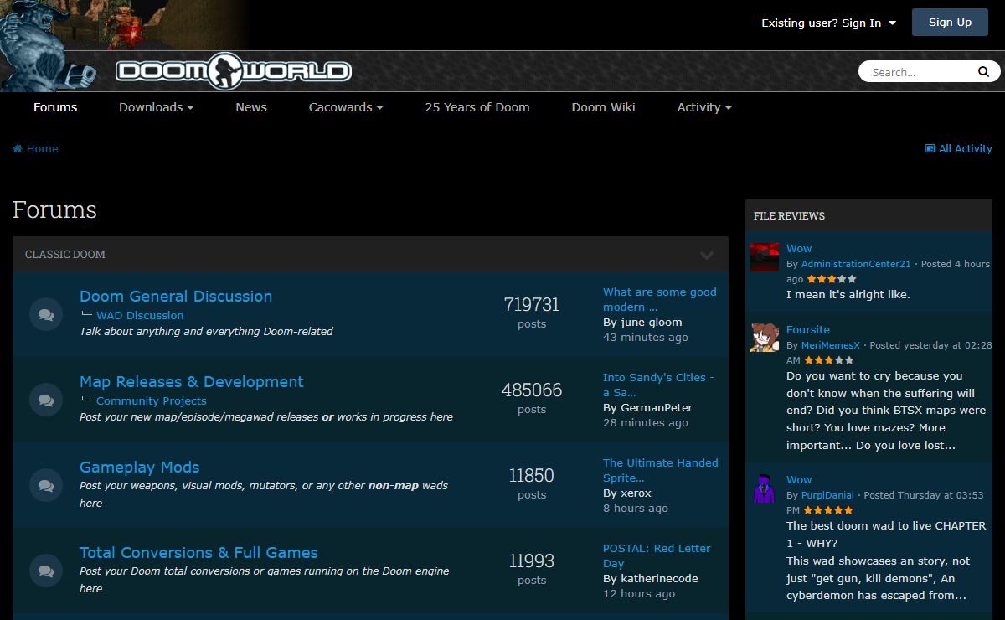This screenshot has width=1005, height=620.
Task: Click the FILE REVIEWS sidebar heading
Action: [x=789, y=216]
